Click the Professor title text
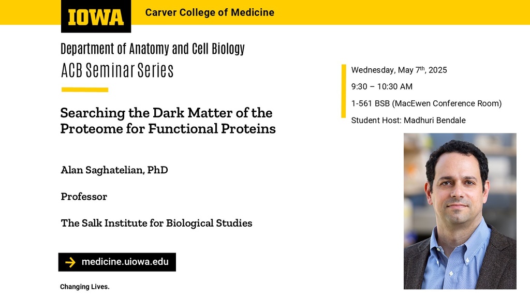530x298 pixels. 84,197
